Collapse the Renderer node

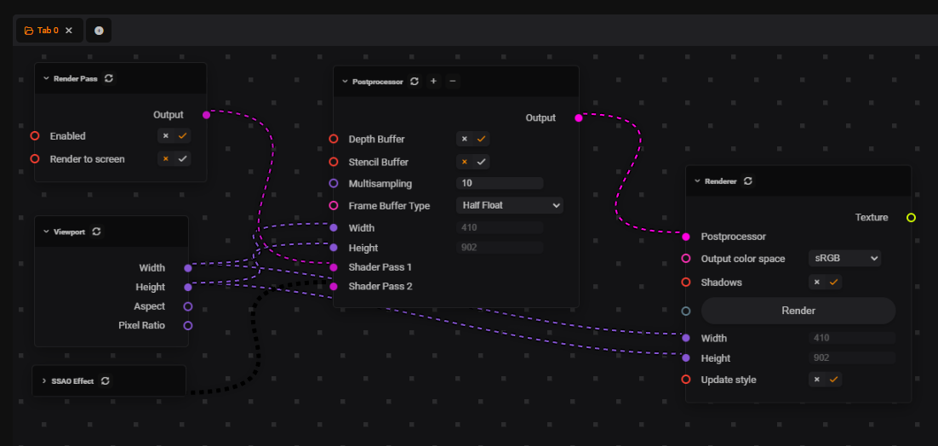coord(697,181)
